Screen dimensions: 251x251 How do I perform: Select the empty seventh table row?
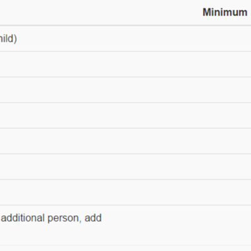coord(125,192)
